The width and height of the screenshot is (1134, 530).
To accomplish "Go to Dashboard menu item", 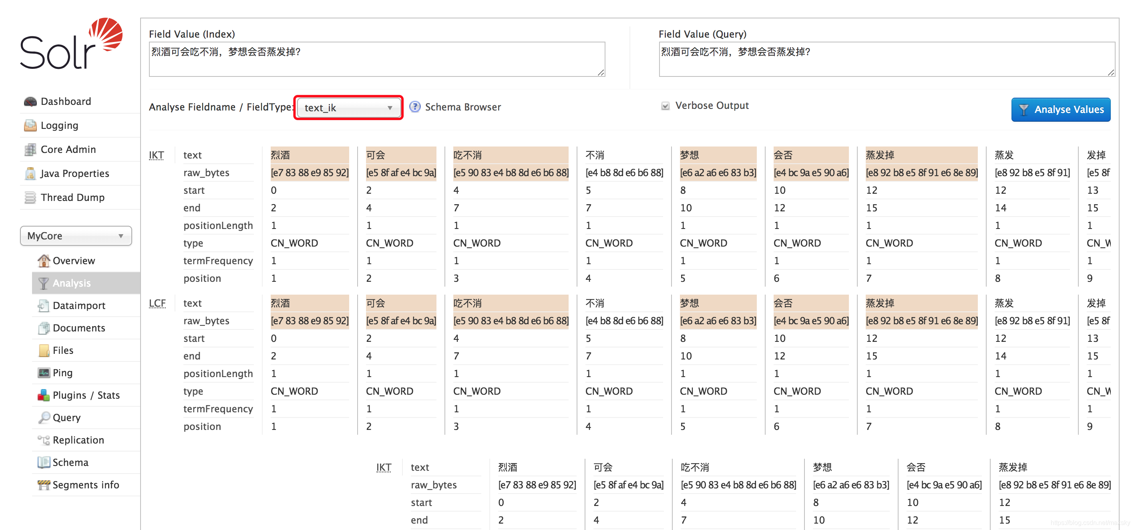I will click(66, 102).
